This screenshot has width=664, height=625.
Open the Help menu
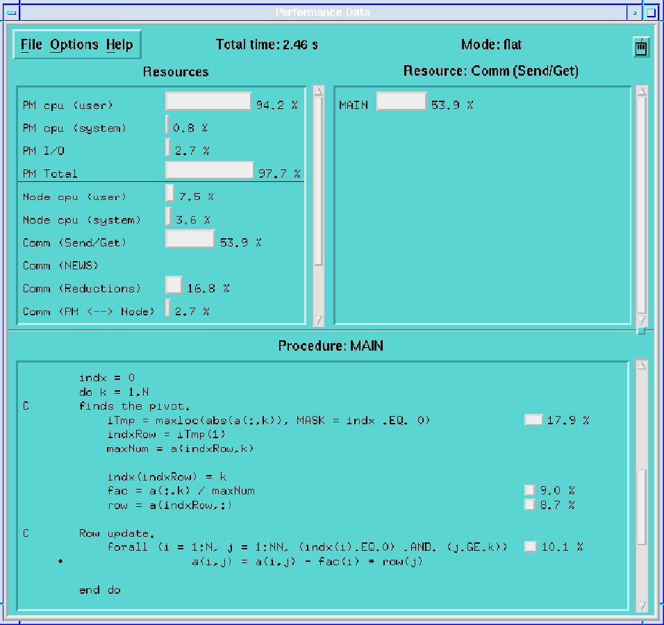point(119,45)
